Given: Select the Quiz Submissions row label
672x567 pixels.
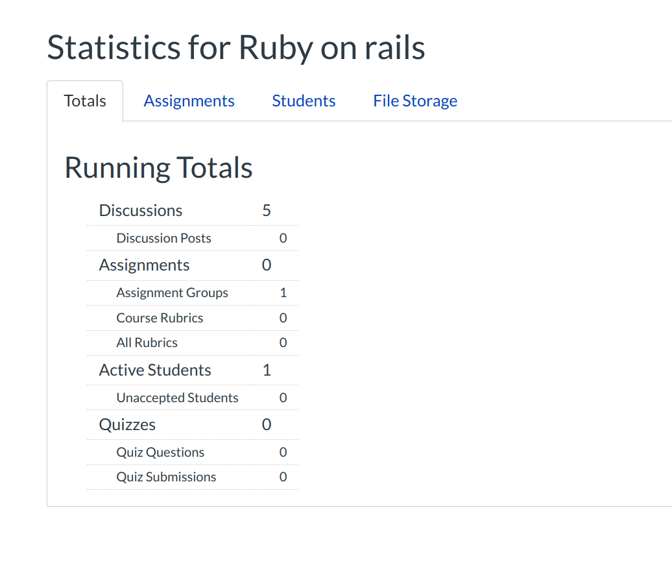Looking at the screenshot, I should pos(166,477).
